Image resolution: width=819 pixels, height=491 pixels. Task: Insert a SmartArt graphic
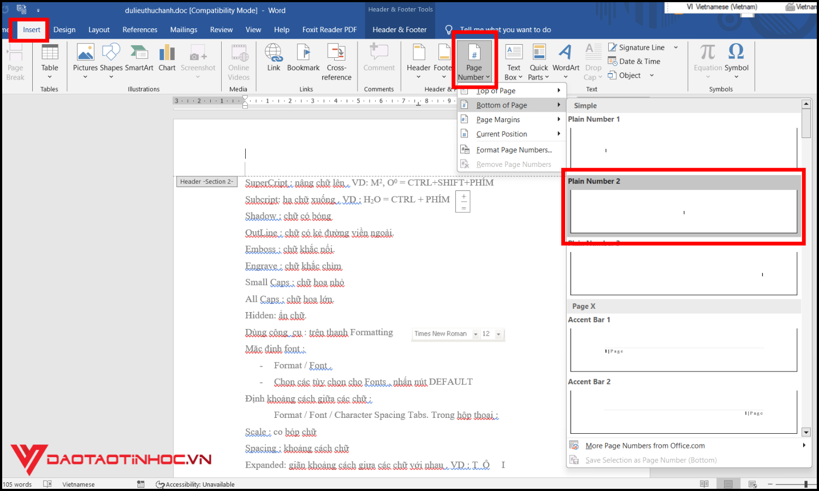pos(139,60)
